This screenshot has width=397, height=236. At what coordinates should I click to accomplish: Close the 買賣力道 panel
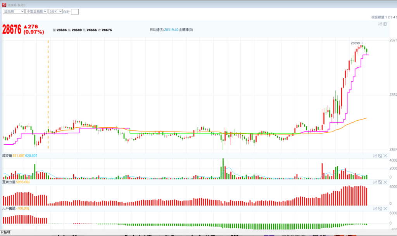(385, 182)
